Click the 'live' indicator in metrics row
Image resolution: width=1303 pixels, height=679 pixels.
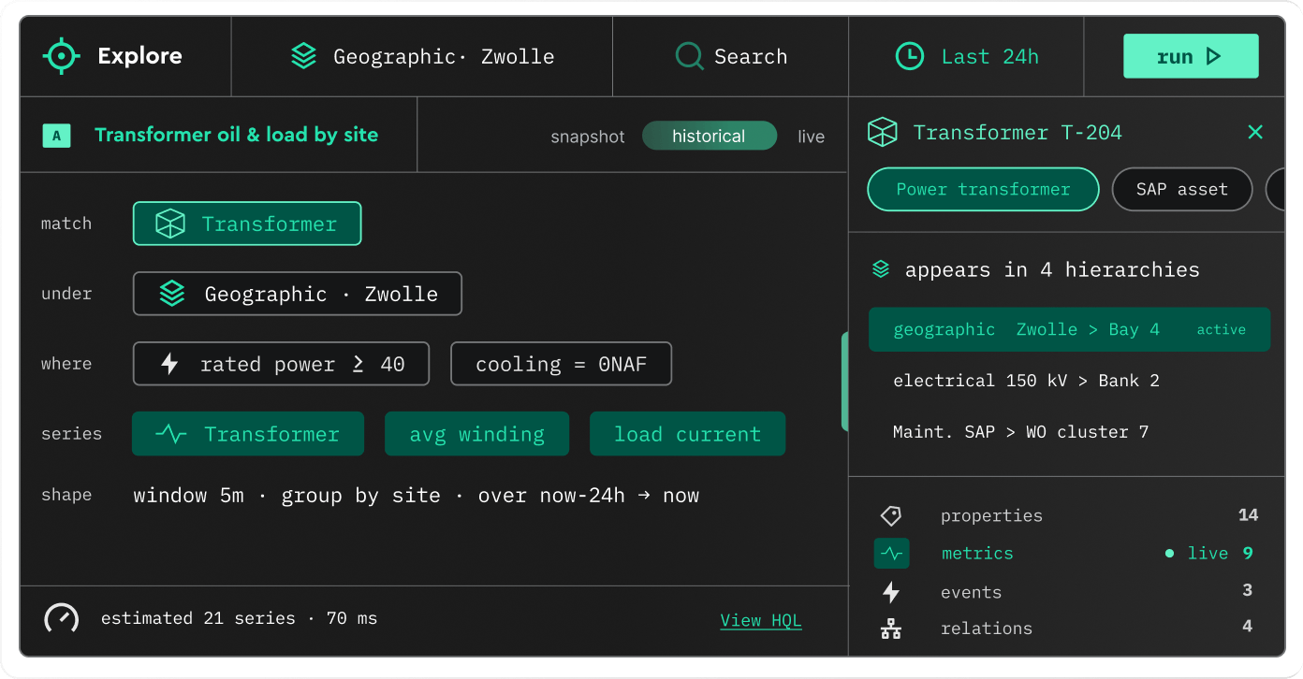point(1197,554)
